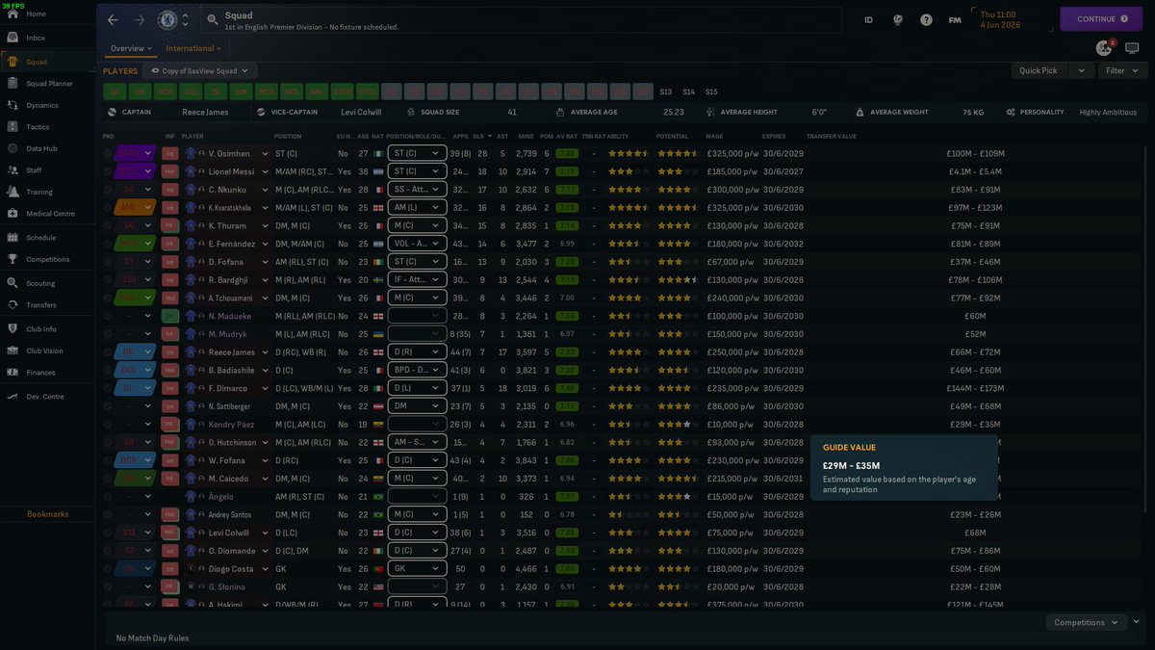Open the Inbox sidebar icon
The width and height of the screenshot is (1155, 650).
[x=13, y=38]
